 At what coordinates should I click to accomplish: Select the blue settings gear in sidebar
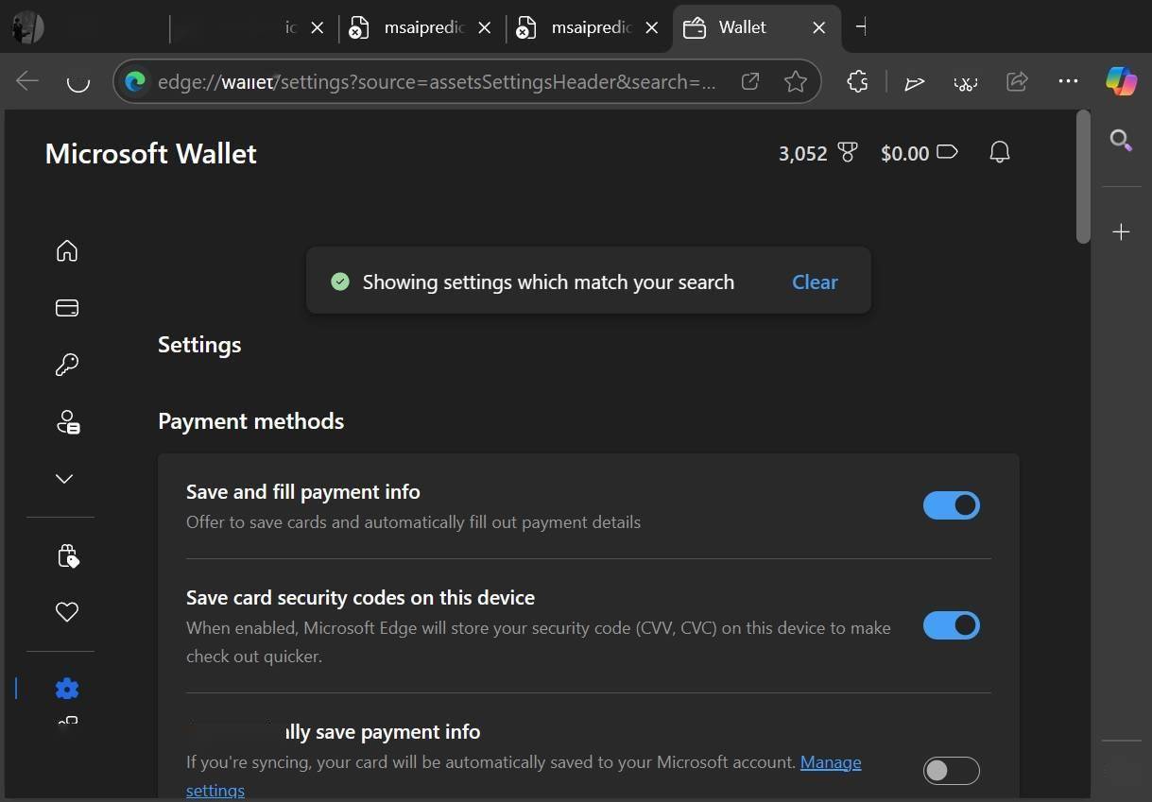coord(66,689)
